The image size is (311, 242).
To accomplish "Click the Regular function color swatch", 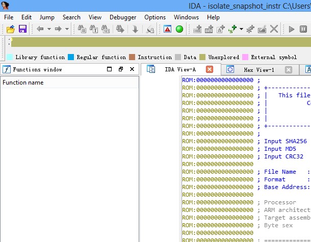I will pyautogui.click(x=71, y=57).
